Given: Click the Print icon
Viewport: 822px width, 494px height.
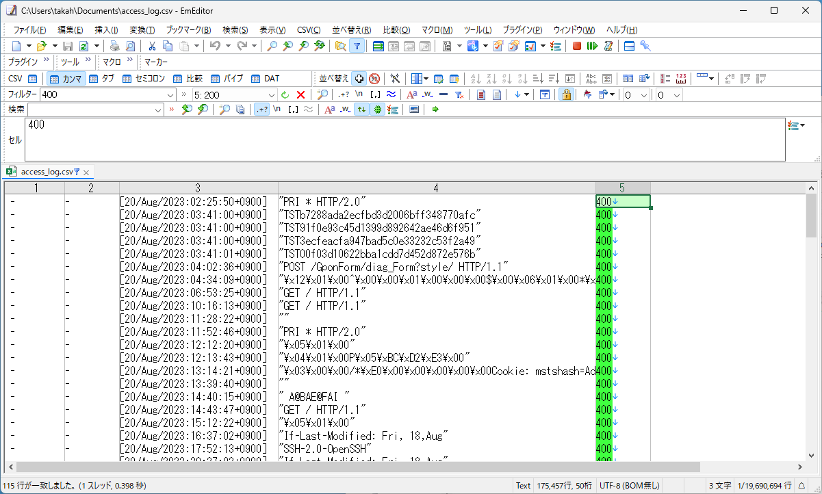Looking at the screenshot, I should tap(114, 46).
